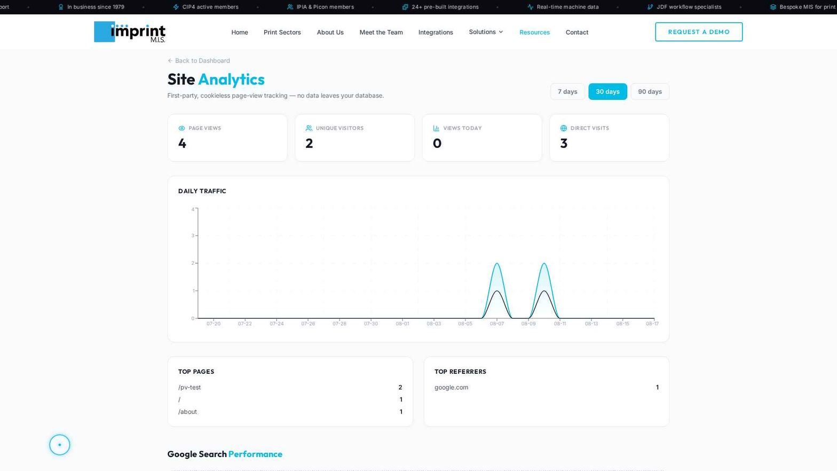Click the branch icon by JDF workflow specialists
This screenshot has height=471, width=837.
pyautogui.click(x=650, y=7)
